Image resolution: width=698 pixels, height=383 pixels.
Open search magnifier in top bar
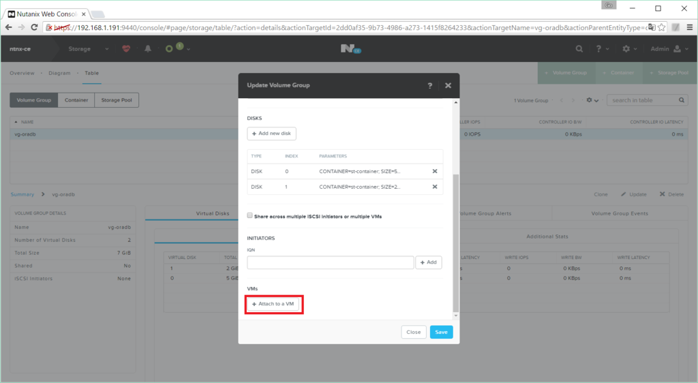click(x=579, y=49)
